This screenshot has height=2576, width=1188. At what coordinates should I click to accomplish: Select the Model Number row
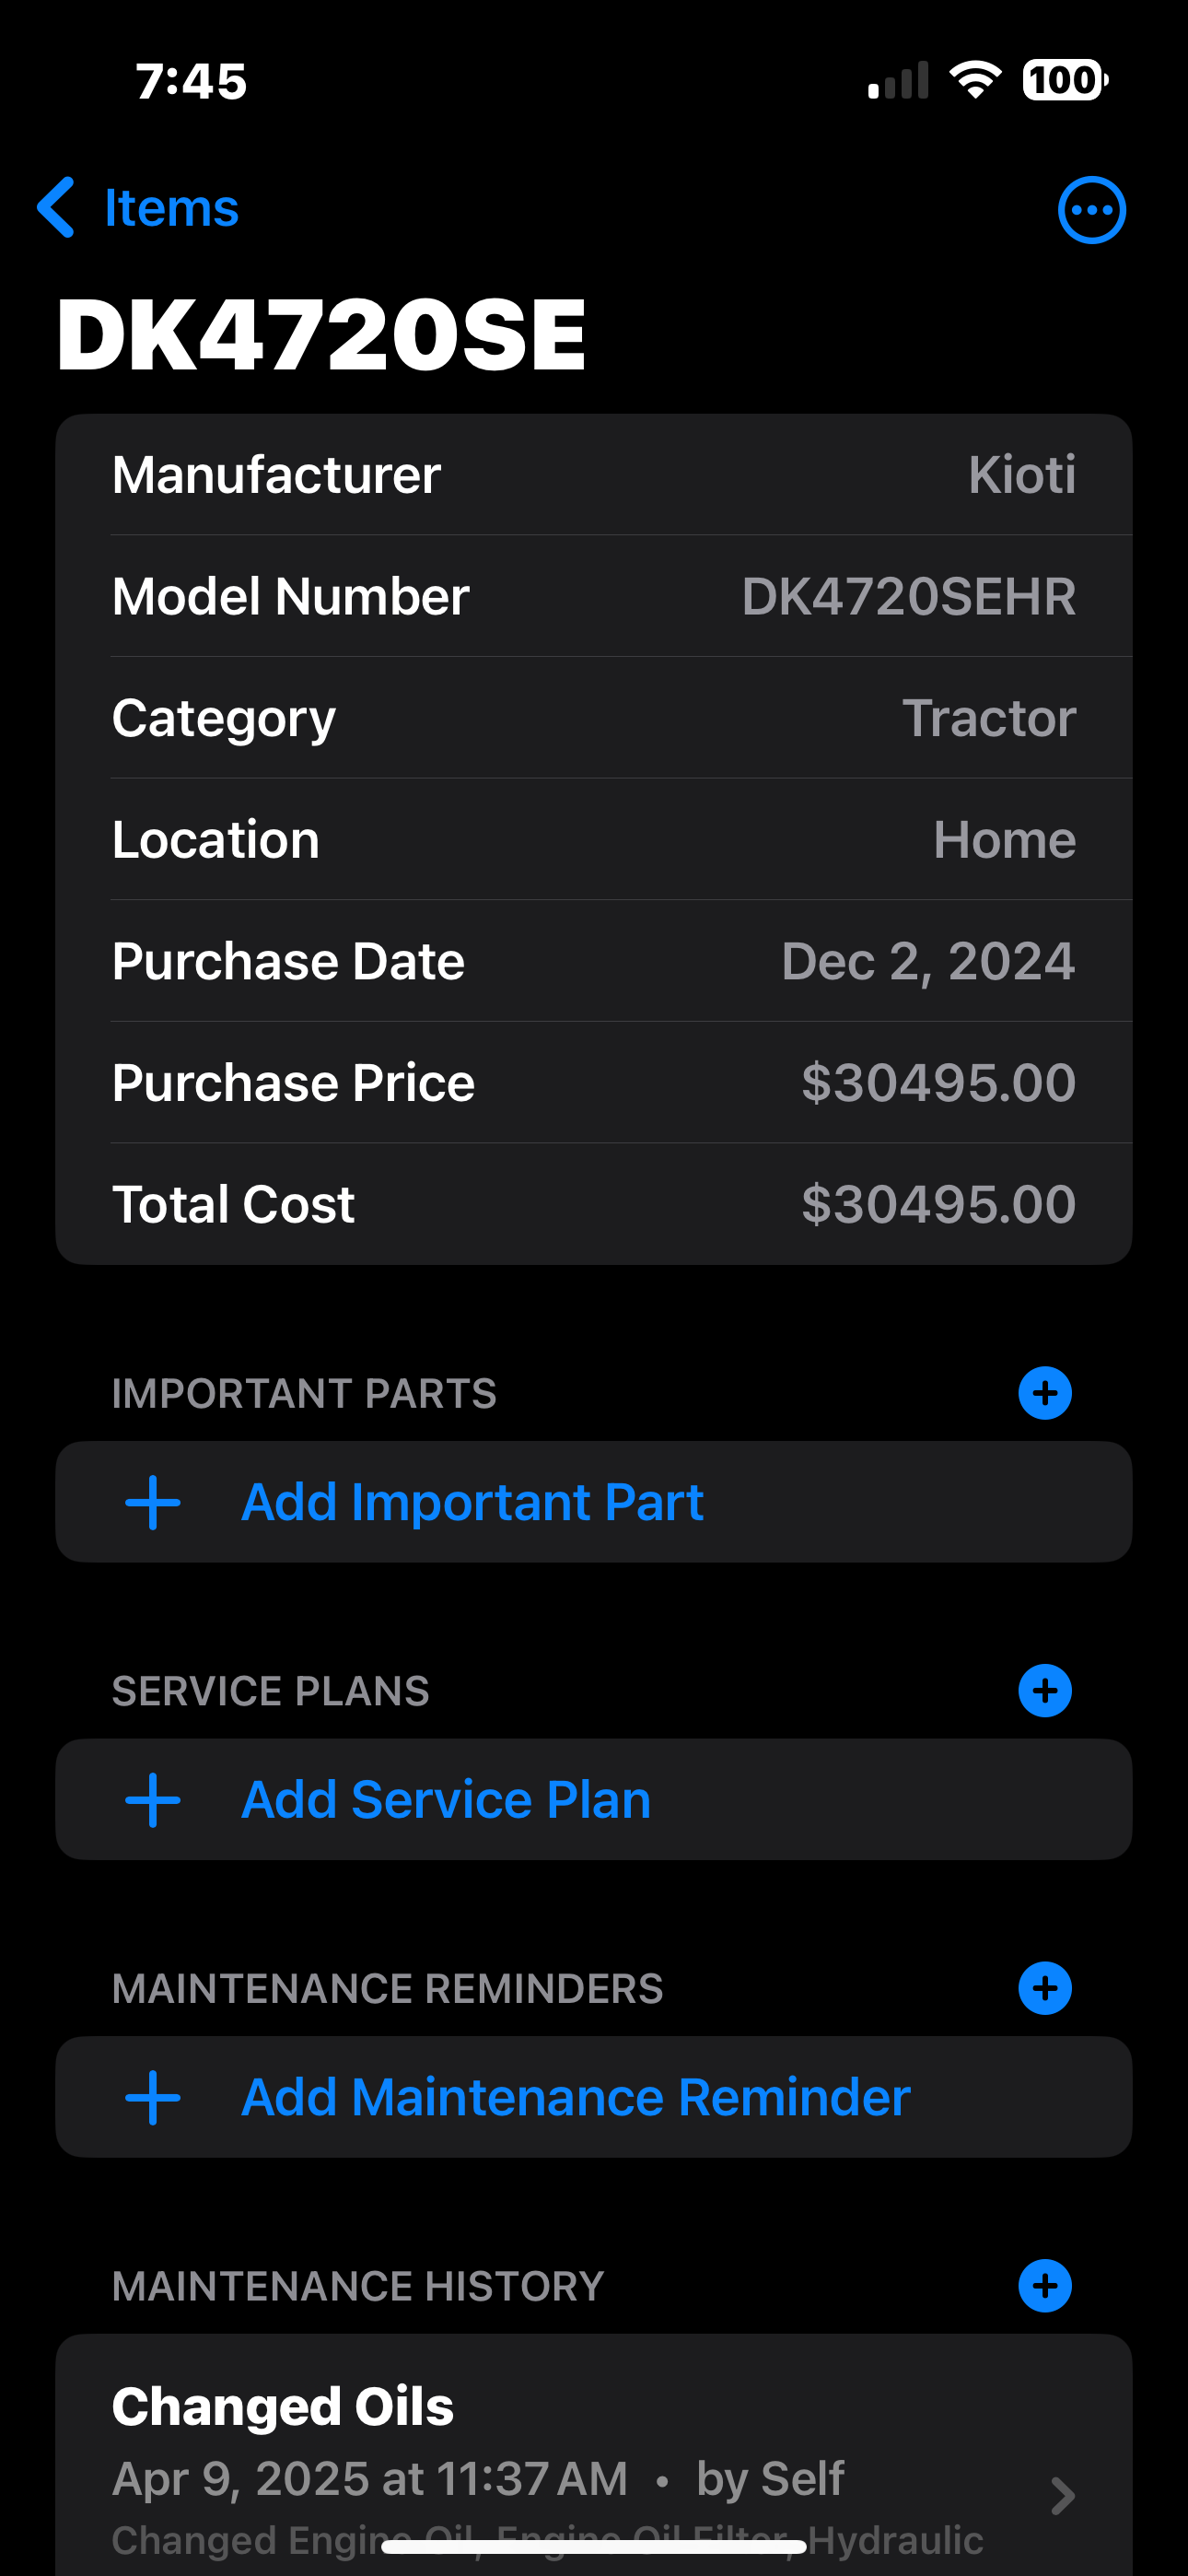pyautogui.click(x=594, y=597)
